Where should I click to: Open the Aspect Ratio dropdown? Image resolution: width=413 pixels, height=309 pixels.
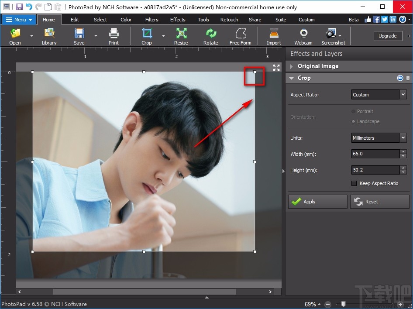click(x=378, y=94)
